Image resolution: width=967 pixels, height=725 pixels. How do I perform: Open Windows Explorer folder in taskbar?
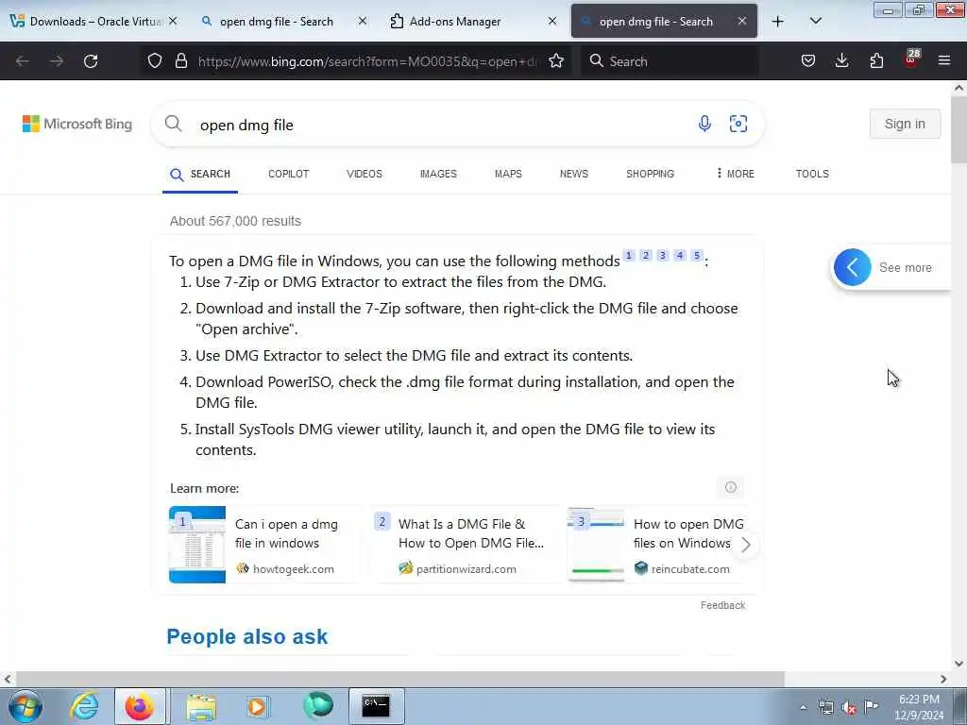tap(201, 706)
